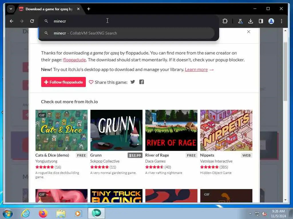Screen dimensions: 293x219
Task: Open Windows Media Player from the taskbar
Action: point(78,213)
